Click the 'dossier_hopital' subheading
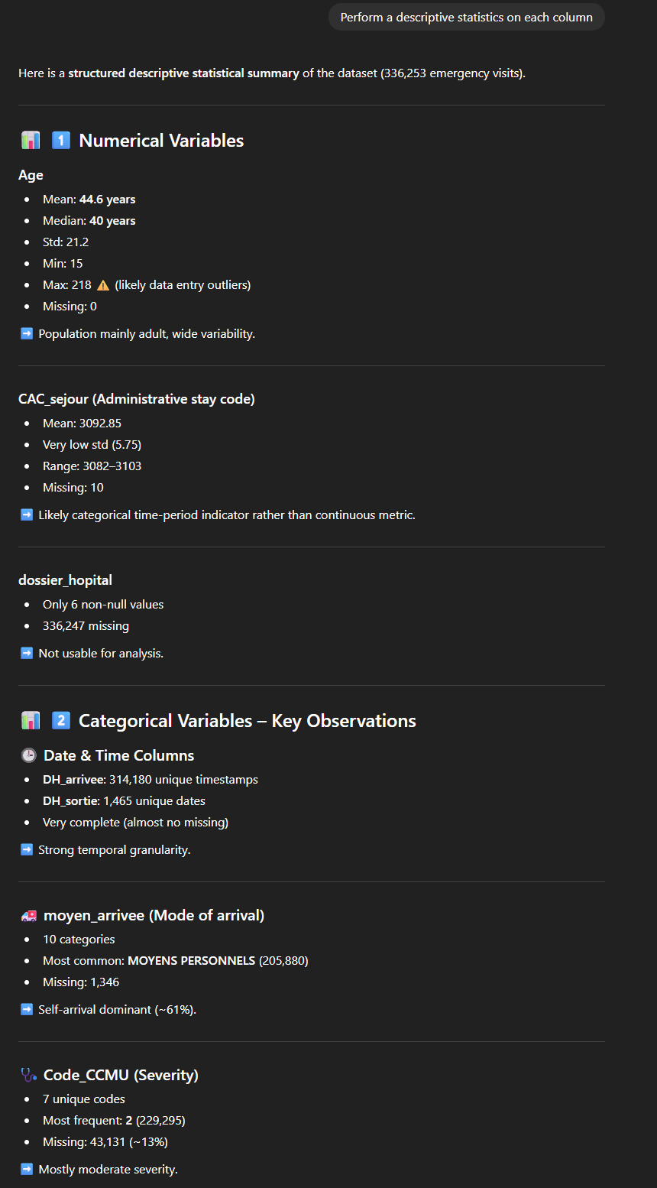 click(x=65, y=580)
